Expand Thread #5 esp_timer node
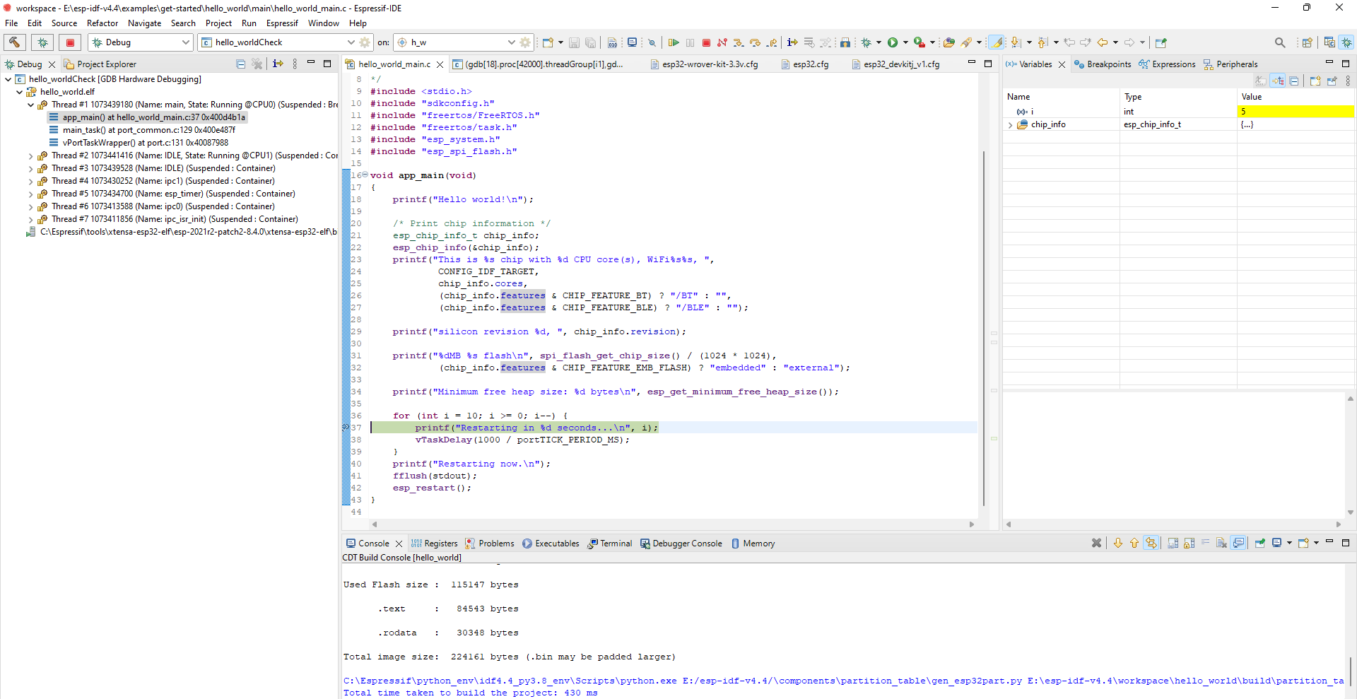The width and height of the screenshot is (1357, 699). point(31,194)
